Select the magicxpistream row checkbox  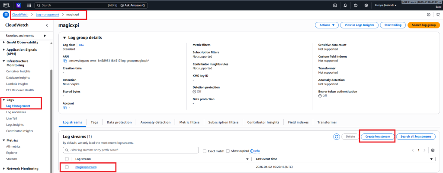pyautogui.click(x=67, y=167)
